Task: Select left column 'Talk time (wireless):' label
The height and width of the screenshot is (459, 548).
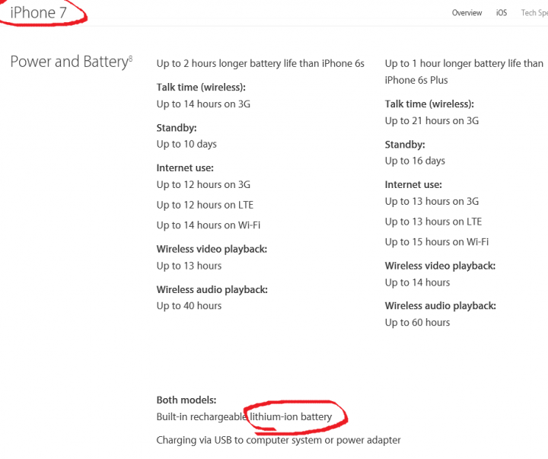Action: click(x=201, y=88)
